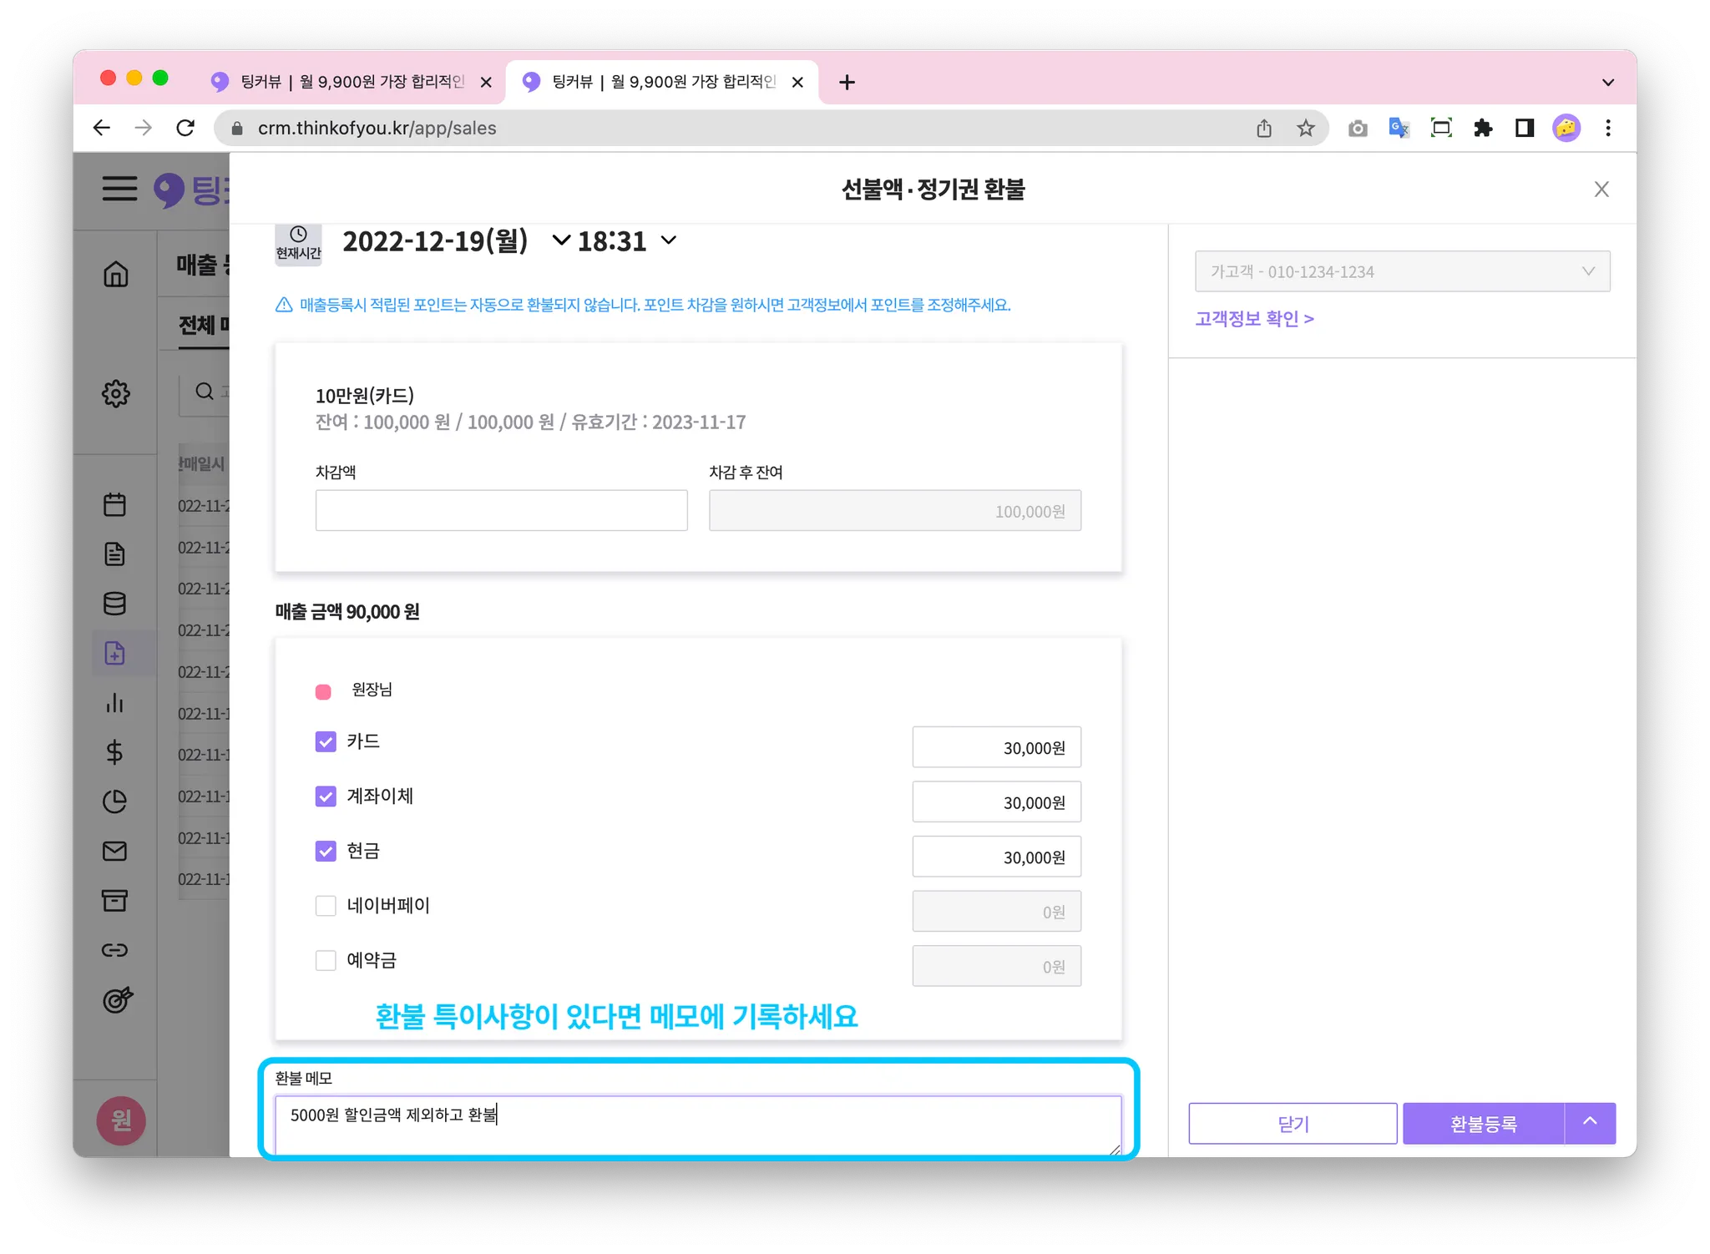Open the mail envelope sidebar icon
This screenshot has width=1710, height=1254.
point(115,851)
